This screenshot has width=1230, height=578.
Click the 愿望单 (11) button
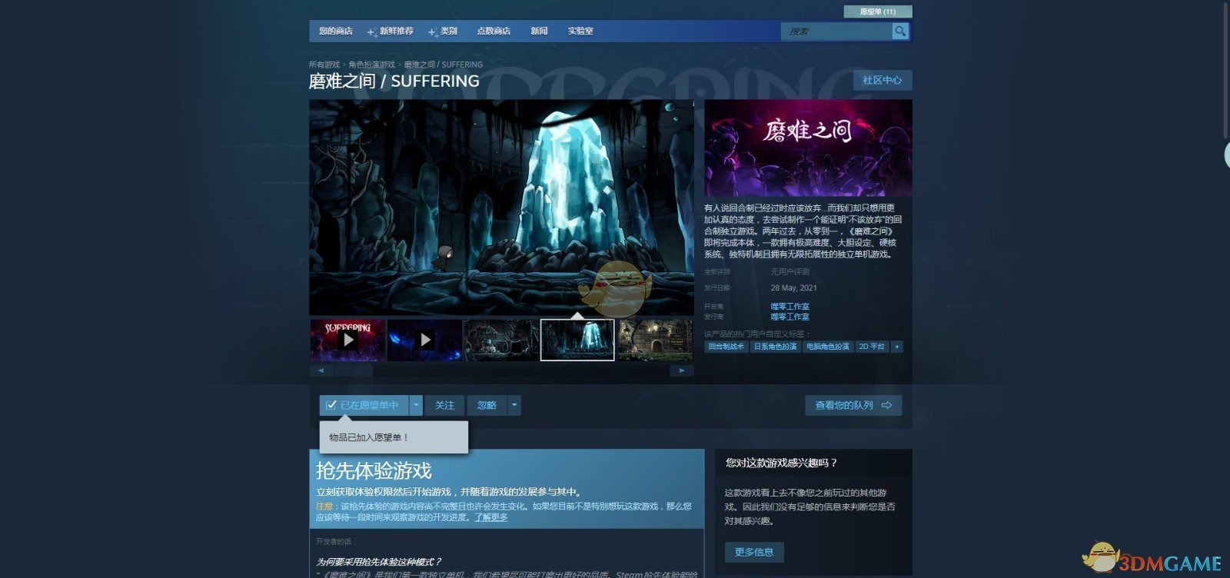878,12
